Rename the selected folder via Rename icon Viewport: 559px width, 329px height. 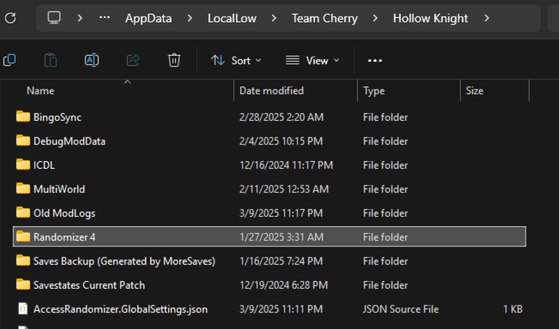[x=92, y=60]
